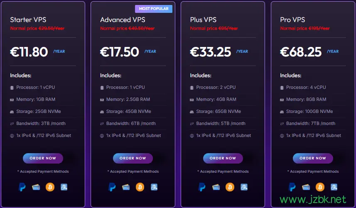Click Alipay icon under Pro VPS
This screenshot has height=208, width=356.
334,187
